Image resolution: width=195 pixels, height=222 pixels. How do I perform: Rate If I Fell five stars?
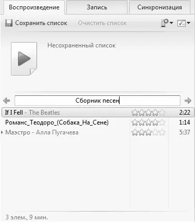[162, 113]
